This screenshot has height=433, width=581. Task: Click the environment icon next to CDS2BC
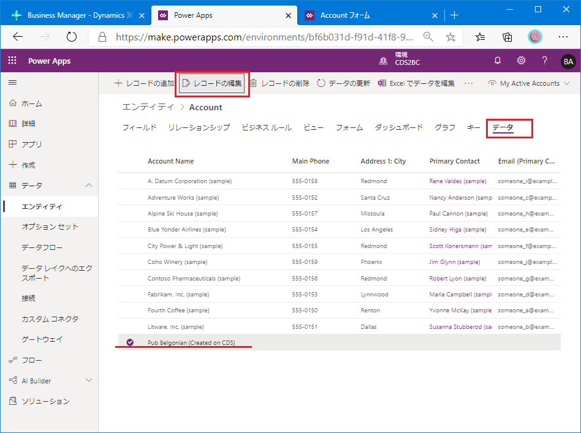[x=384, y=61]
